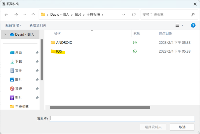Viewport: 200px width, 134px height.
Task: Go up one folder level
Action: pyautogui.click(x=33, y=15)
